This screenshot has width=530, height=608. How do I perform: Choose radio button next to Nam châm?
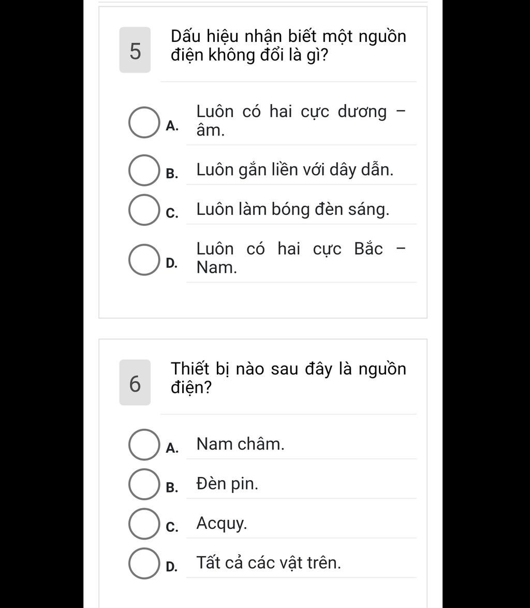click(144, 444)
